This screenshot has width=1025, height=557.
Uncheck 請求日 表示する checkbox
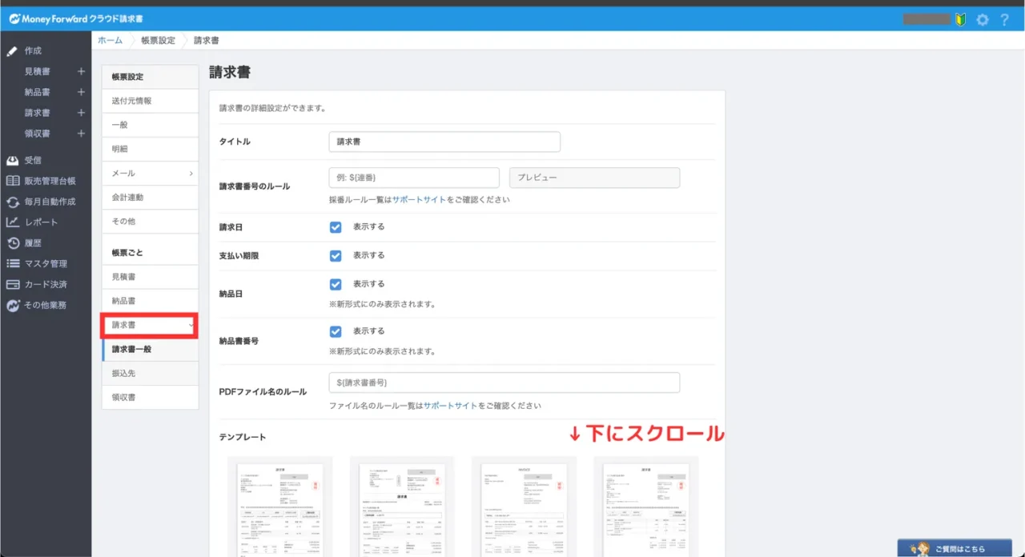(336, 227)
